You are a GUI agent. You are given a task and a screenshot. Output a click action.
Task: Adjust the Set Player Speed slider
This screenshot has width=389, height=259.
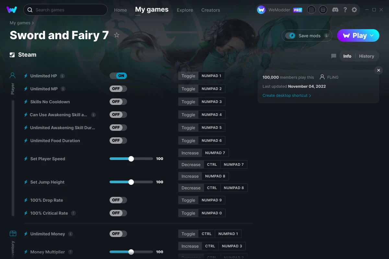pyautogui.click(x=131, y=159)
